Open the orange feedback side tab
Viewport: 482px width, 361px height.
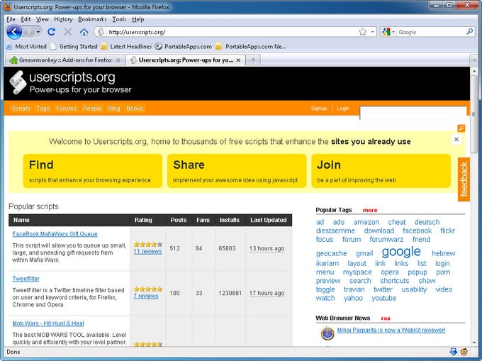click(x=464, y=179)
